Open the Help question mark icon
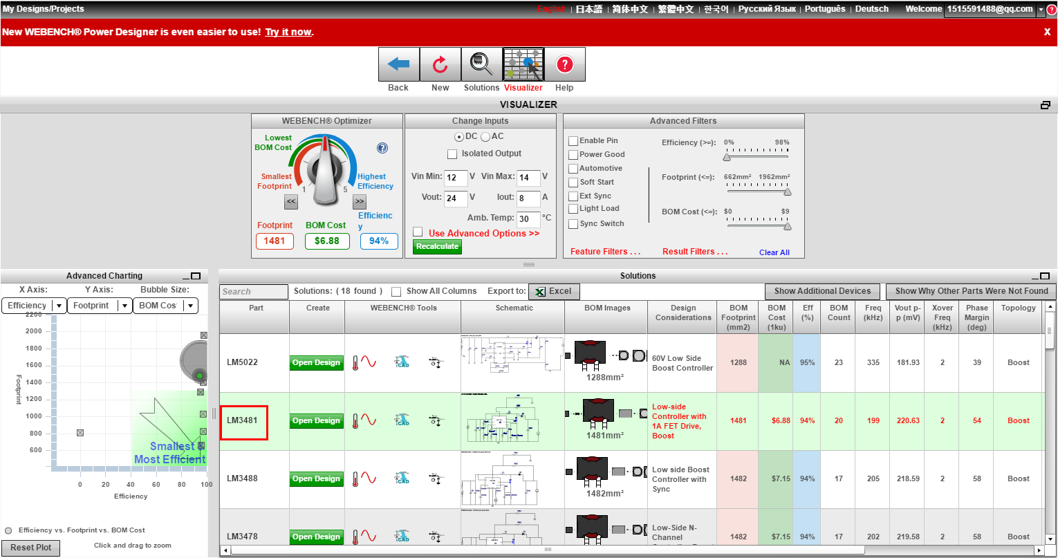Screen dimensions: 1058x558 coord(564,65)
